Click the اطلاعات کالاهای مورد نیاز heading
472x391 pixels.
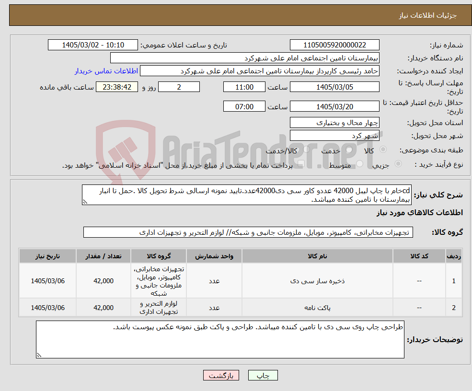[420, 212]
